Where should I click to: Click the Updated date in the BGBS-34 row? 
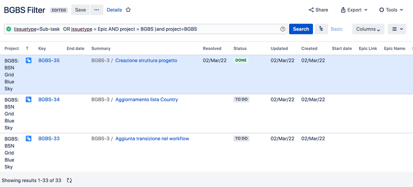(282, 99)
